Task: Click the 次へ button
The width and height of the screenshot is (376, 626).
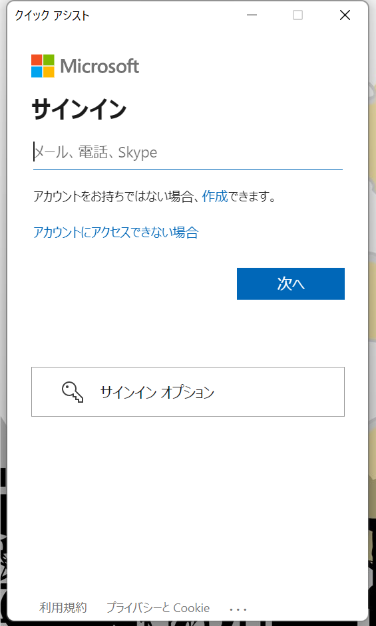Action: coord(290,284)
